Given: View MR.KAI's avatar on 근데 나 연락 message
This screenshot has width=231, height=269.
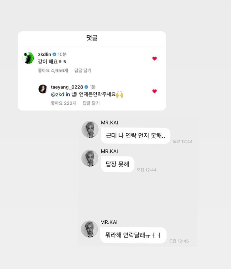Looking at the screenshot, I should (90, 129).
